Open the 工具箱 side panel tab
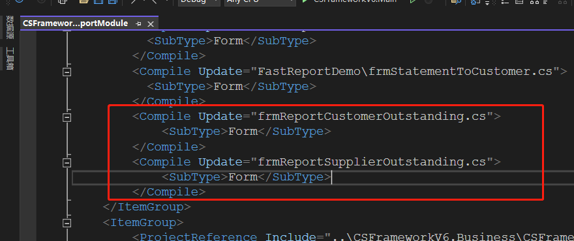The width and height of the screenshot is (574, 241). pos(10,58)
